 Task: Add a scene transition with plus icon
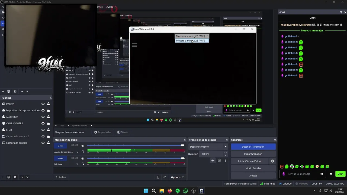213,160
